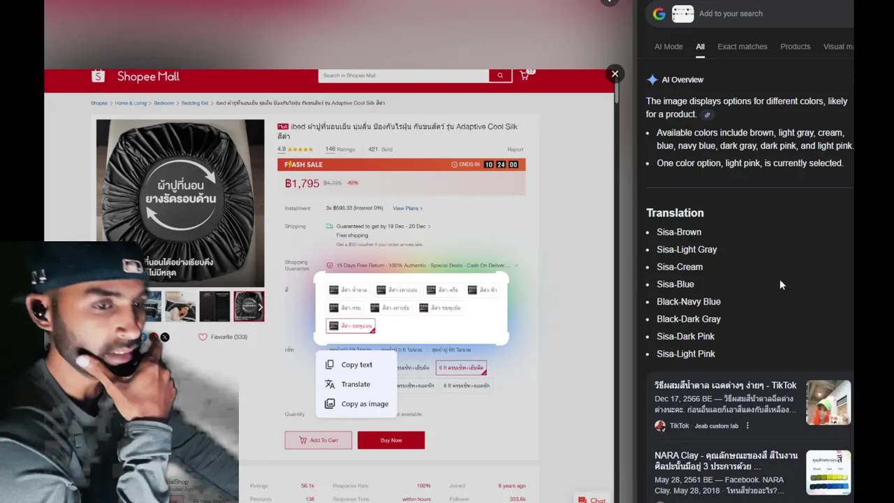This screenshot has width=894, height=503.
Task: Open the shopping cart icon with badge 17
Action: point(525,75)
